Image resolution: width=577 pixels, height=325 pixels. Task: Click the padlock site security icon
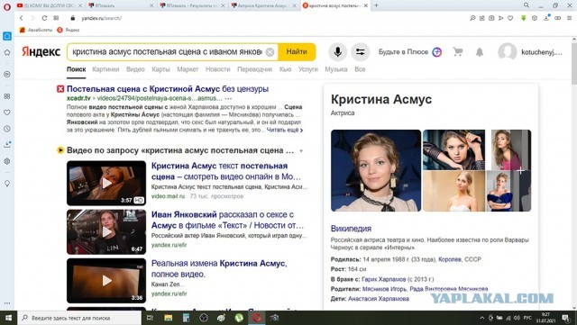click(x=73, y=18)
